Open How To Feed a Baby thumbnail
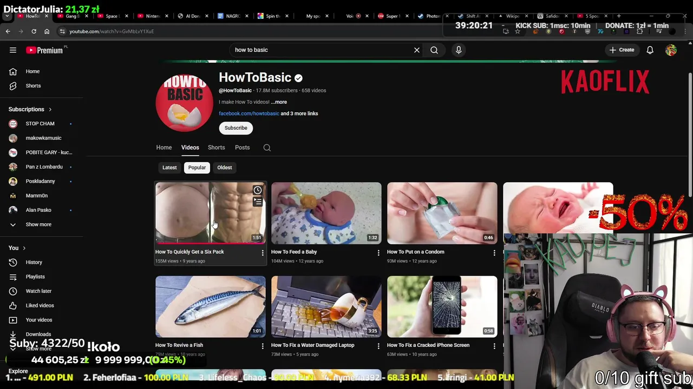This screenshot has width=693, height=389. tap(326, 213)
